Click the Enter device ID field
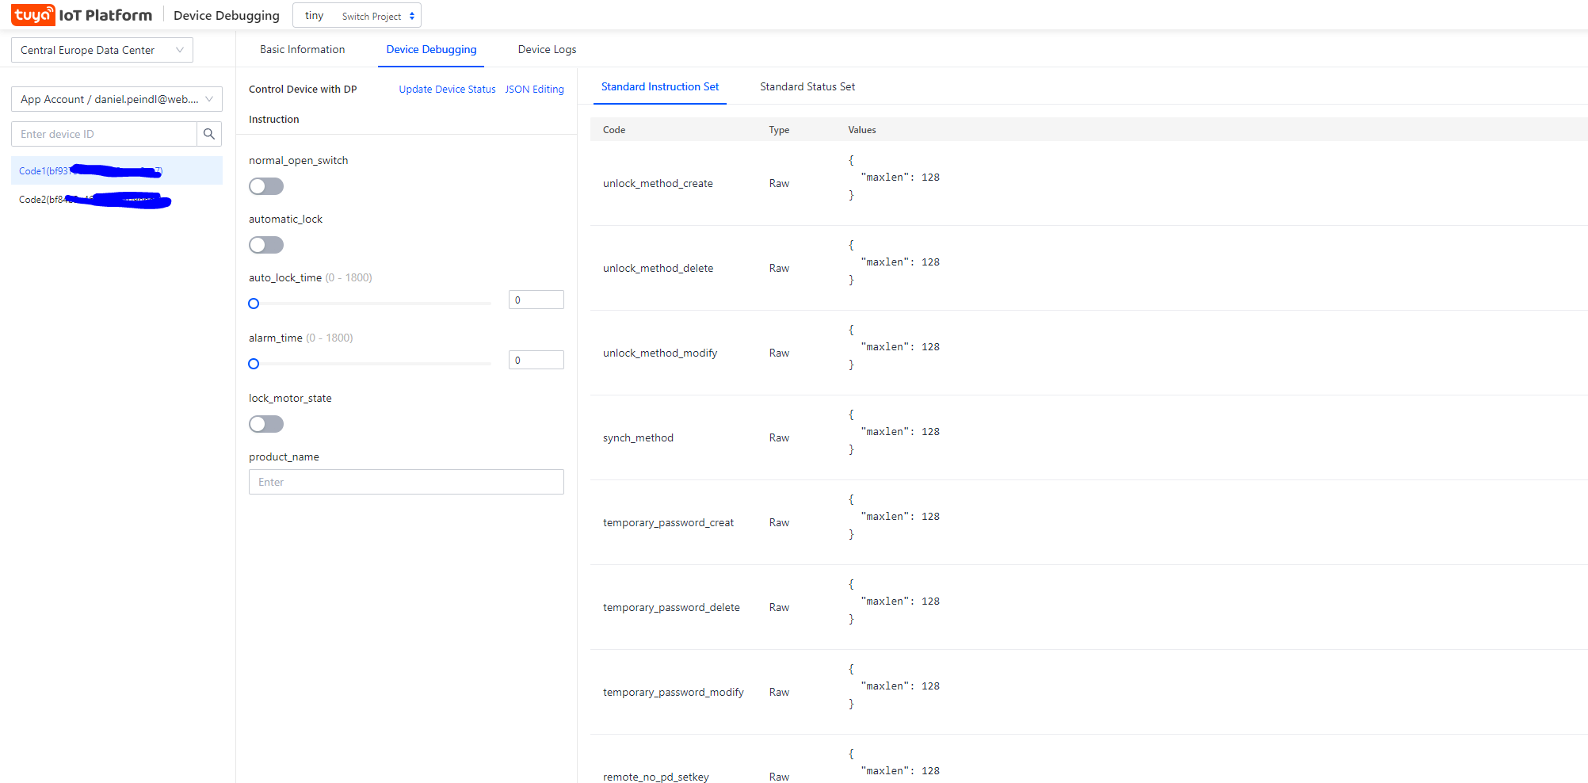Viewport: 1588px width, 783px height. pyautogui.click(x=104, y=134)
